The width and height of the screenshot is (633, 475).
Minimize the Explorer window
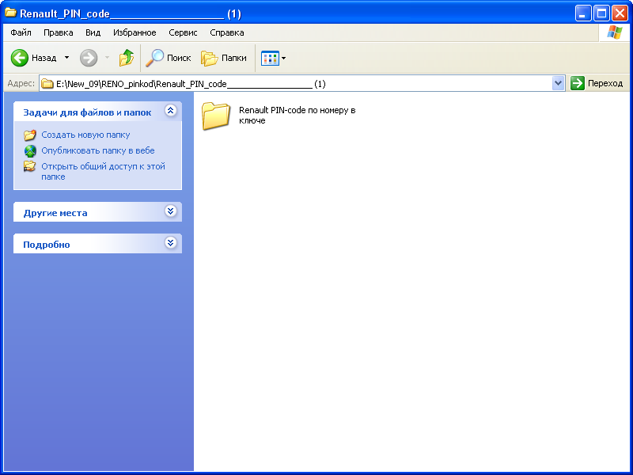(x=583, y=13)
